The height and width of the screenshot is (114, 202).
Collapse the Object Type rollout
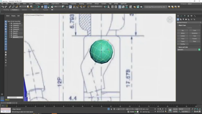coord(182,25)
